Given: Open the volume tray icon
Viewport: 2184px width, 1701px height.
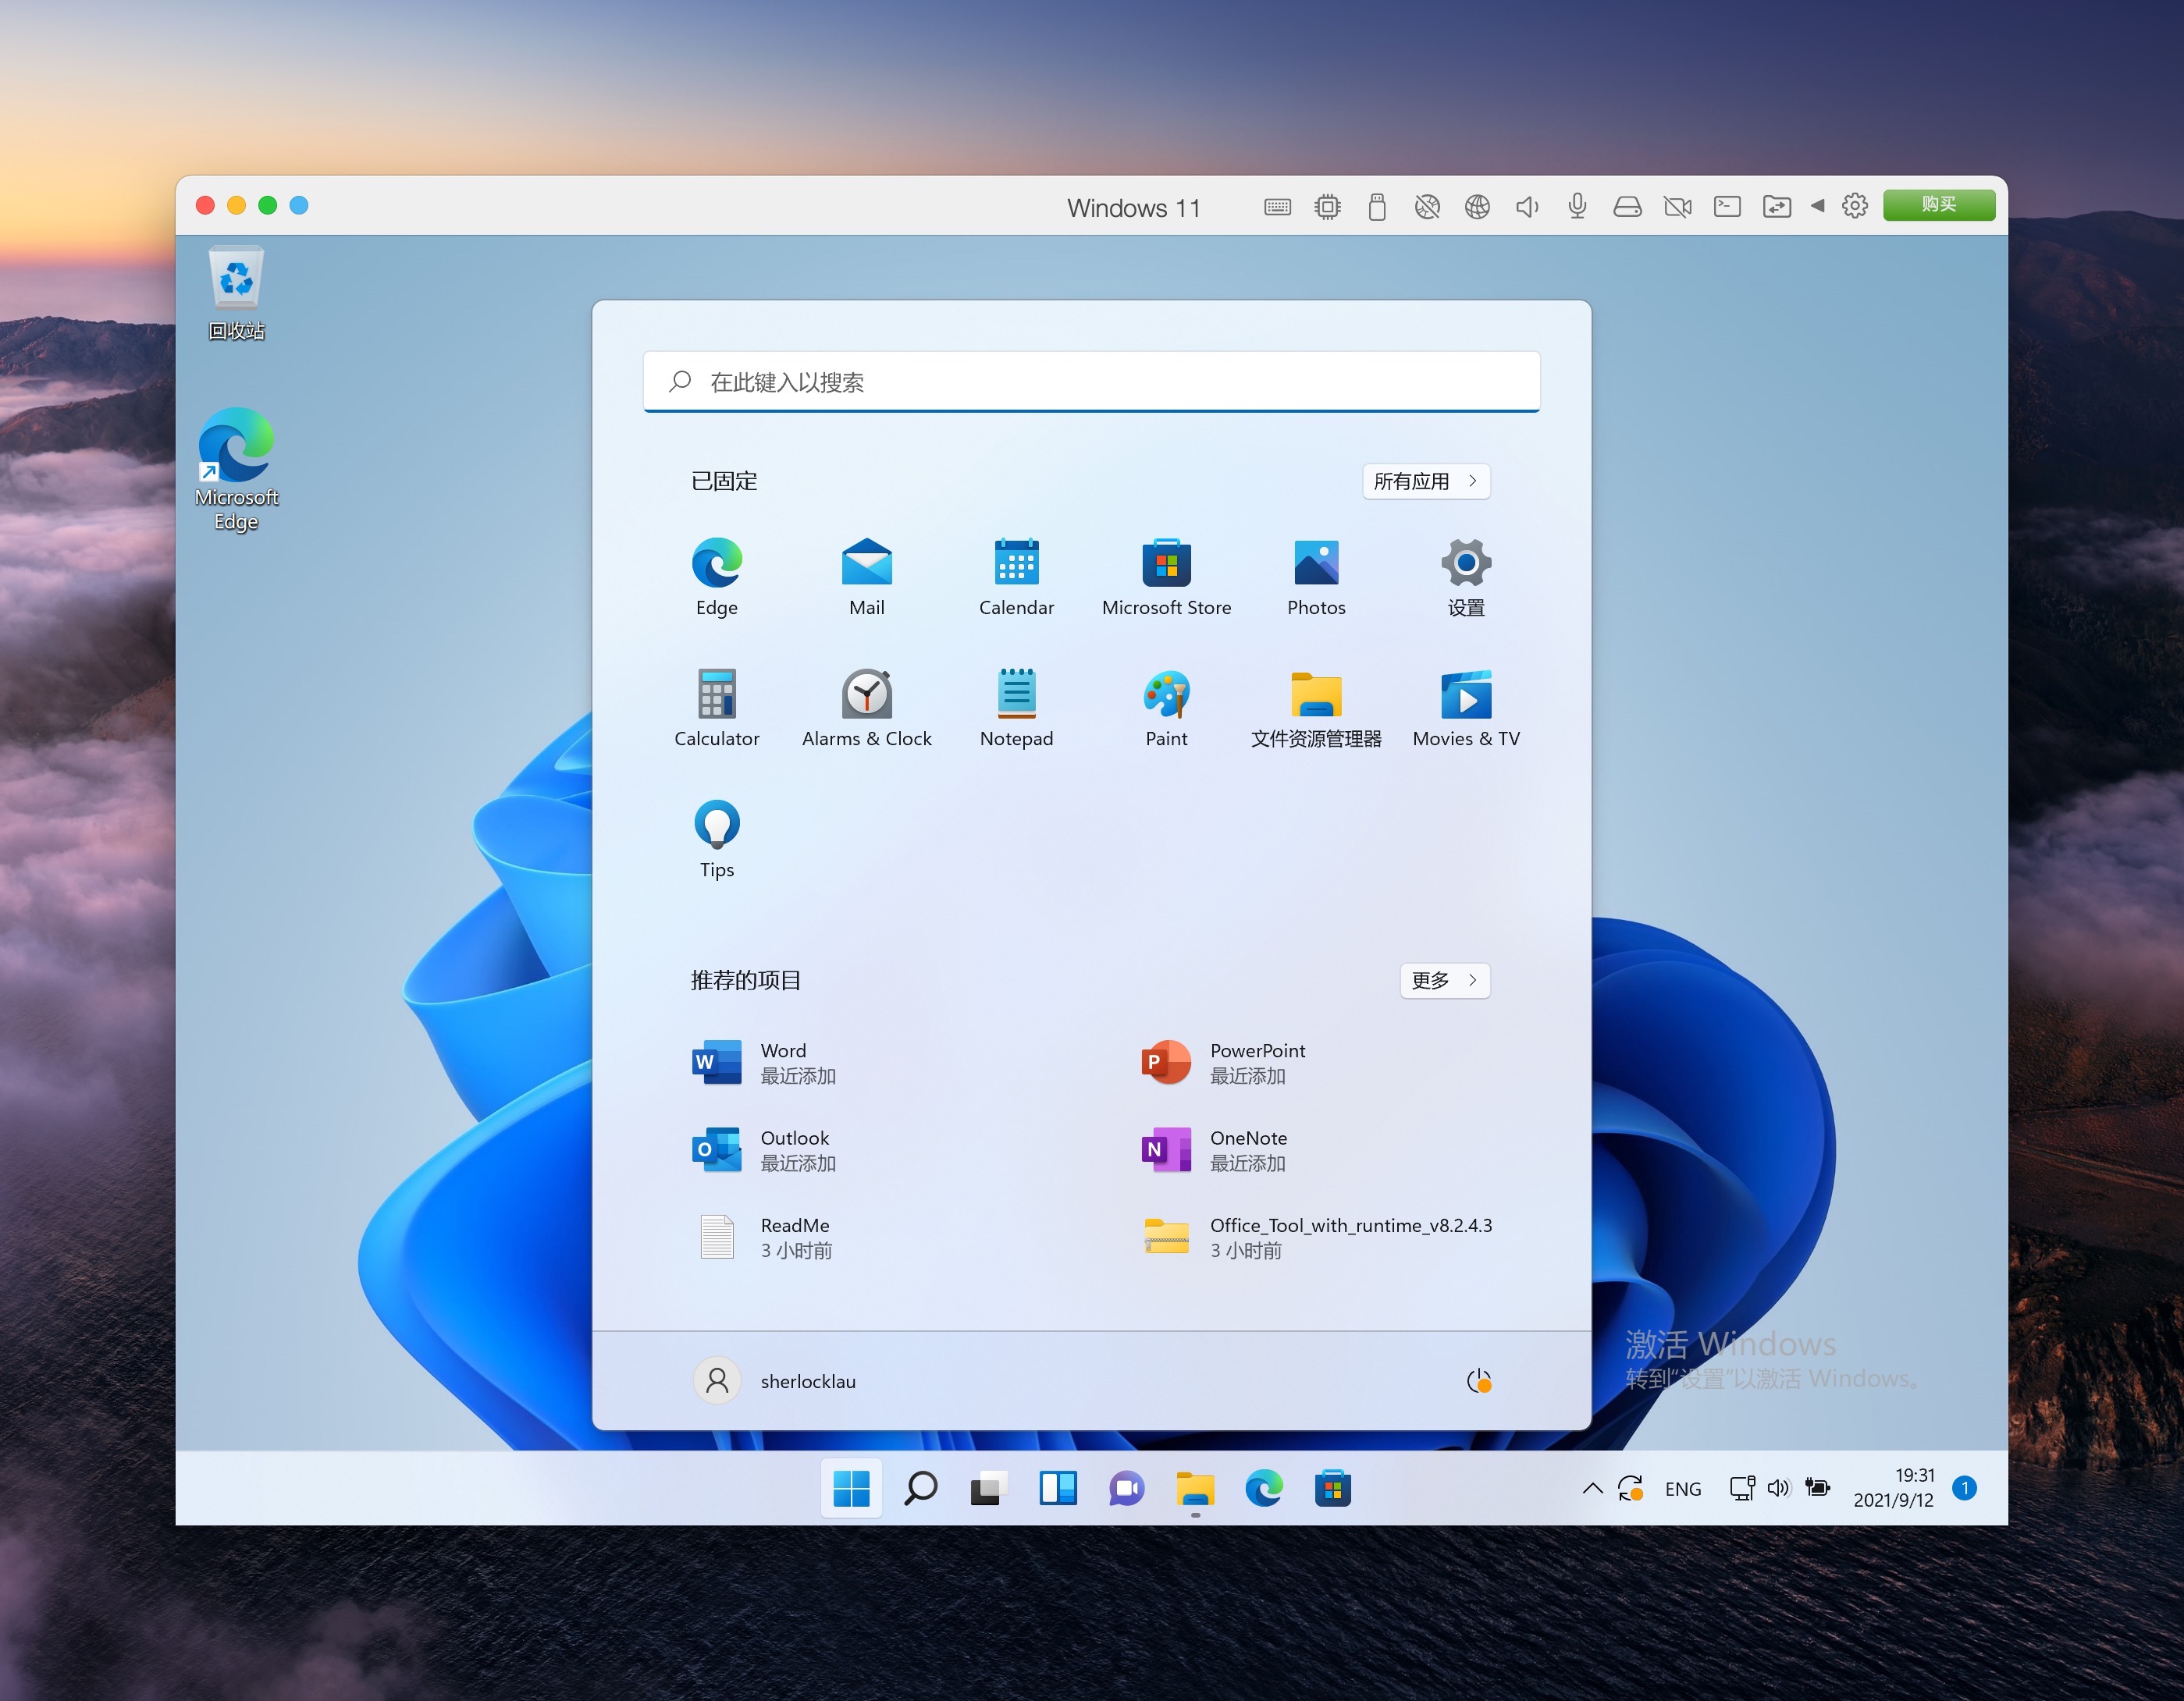Looking at the screenshot, I should click(1778, 1489).
